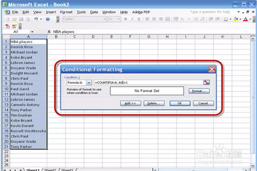Image resolution: width=257 pixels, height=171 pixels.
Task: Open the Tools menu
Action: coord(81,12)
